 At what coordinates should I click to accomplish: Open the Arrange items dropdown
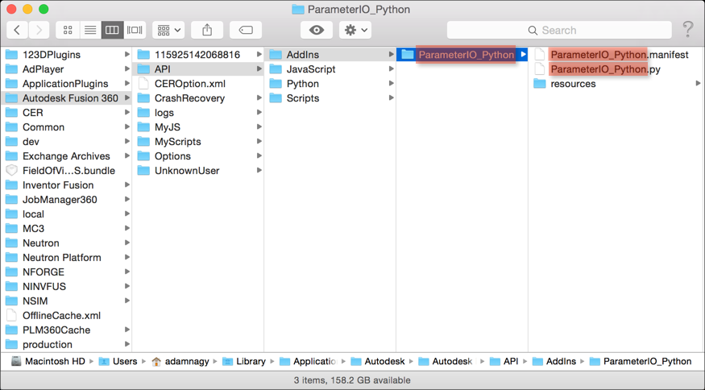[x=169, y=30]
